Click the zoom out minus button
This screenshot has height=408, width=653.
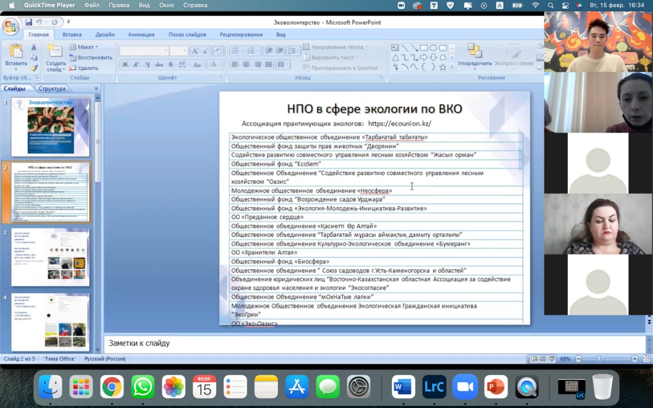pos(578,359)
